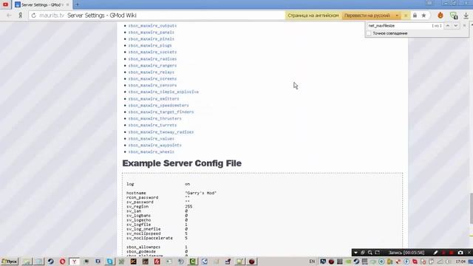Open the sbox_maxwire_speedometers link
Screen dimensions: 473x266
coord(158,105)
